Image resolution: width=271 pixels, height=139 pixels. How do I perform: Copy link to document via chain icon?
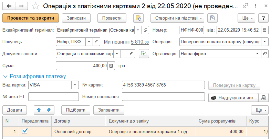coord(245,6)
